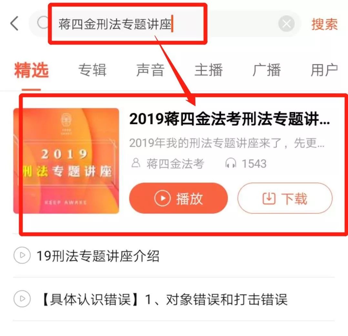Play icon beside 【具体认识错误】 track
This screenshot has height=336, width=348.
click(x=22, y=299)
